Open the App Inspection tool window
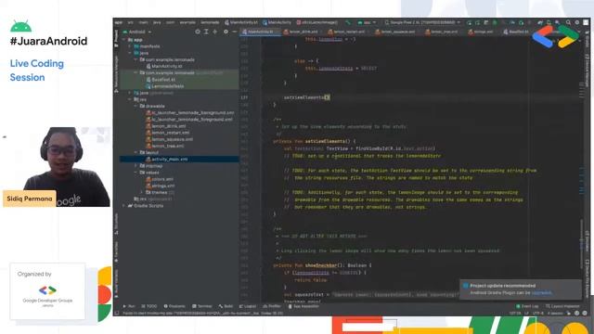The image size is (594, 334). pyautogui.click(x=303, y=306)
